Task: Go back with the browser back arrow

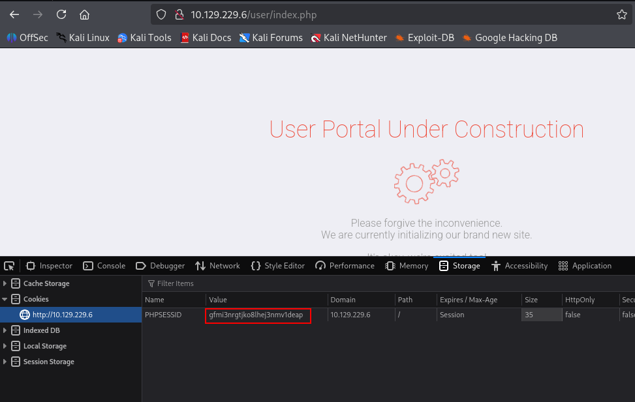Action: pyautogui.click(x=14, y=15)
